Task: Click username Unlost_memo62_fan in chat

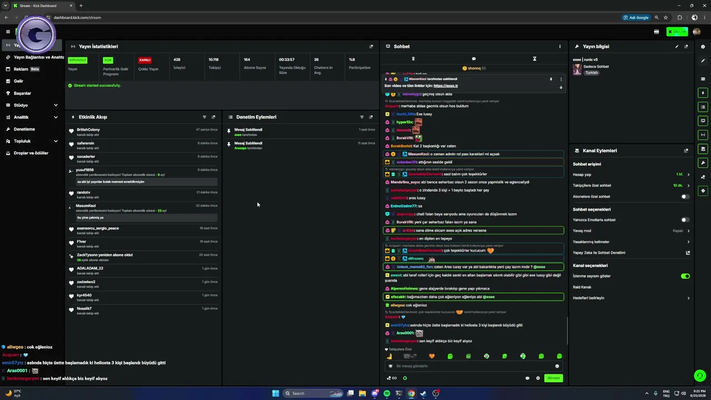Action: [x=414, y=267]
